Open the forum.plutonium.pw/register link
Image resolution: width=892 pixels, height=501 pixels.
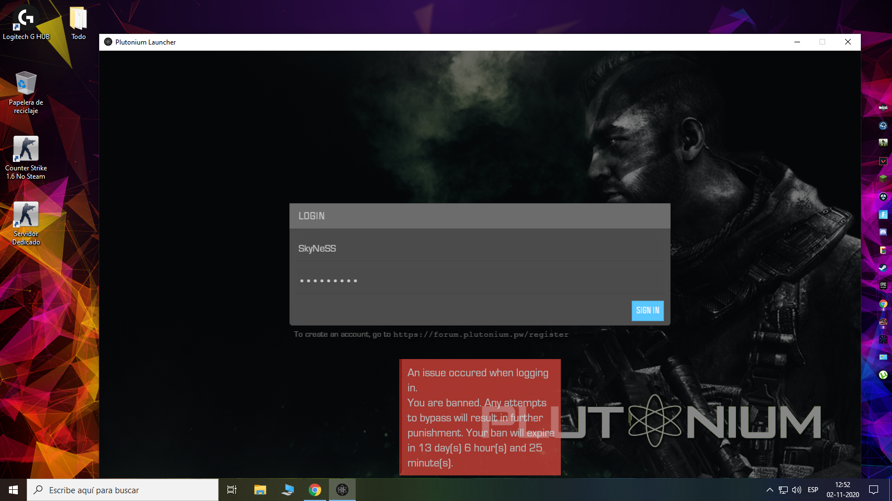pyautogui.click(x=481, y=335)
